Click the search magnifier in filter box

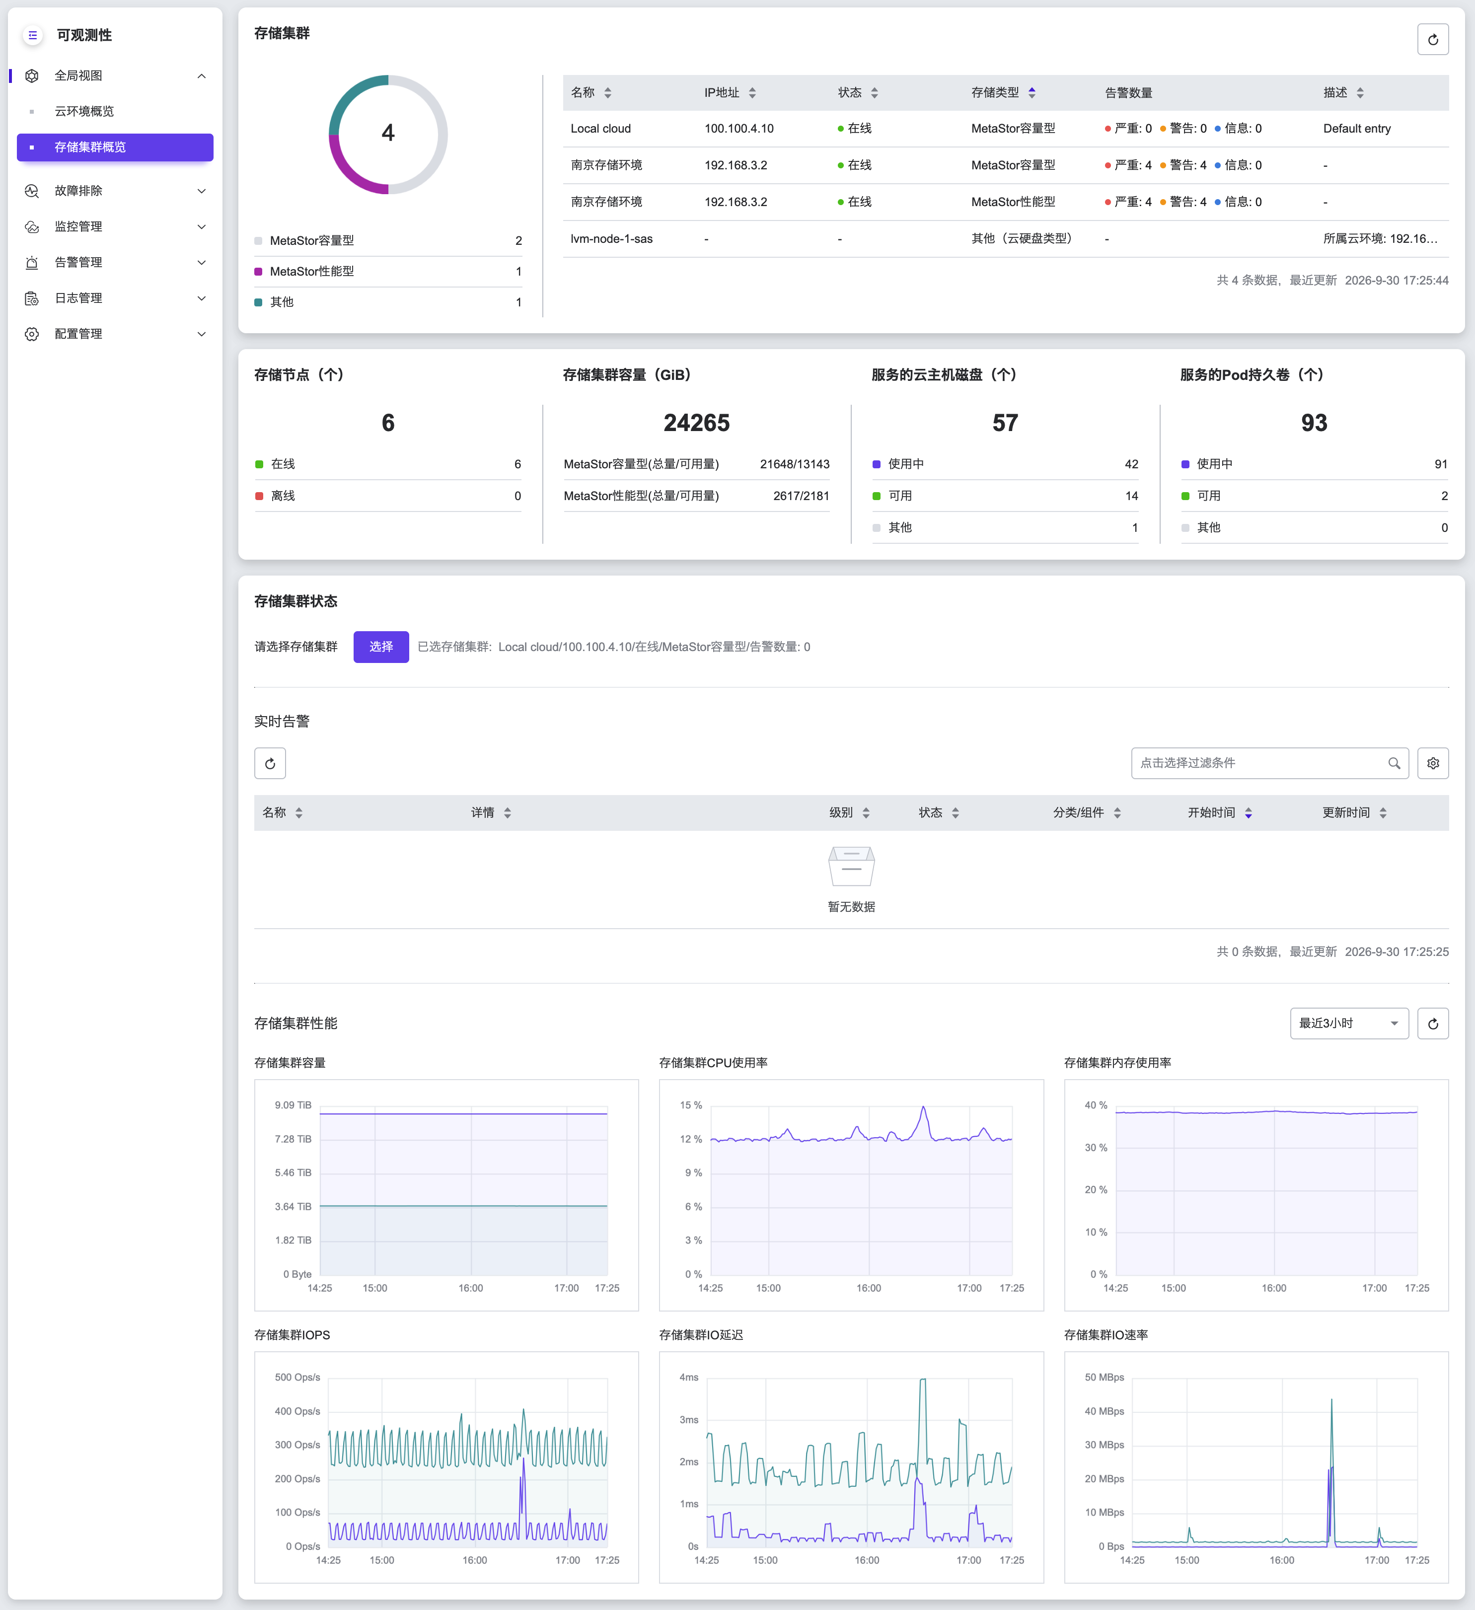[x=1394, y=763]
